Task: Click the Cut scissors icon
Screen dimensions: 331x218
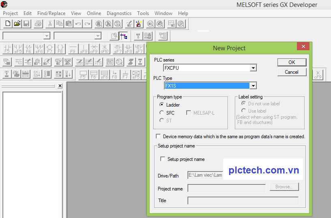Action: click(50, 24)
